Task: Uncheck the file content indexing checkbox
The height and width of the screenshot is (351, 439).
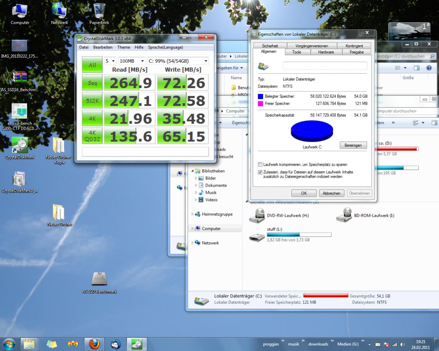Action: tap(260, 172)
